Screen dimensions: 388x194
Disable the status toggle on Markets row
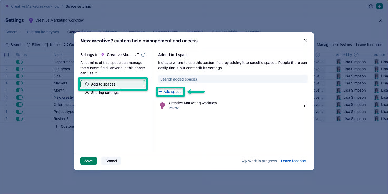19,83
